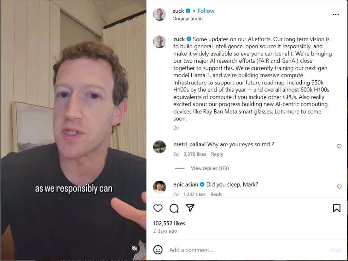Reply to metri_pallavi's comment

(217, 154)
